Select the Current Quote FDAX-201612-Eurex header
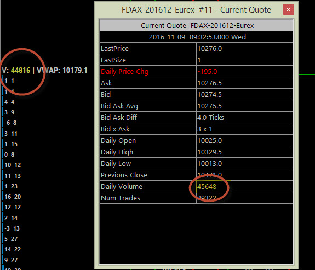Image resolution: width=315 pixels, height=270 pixels. pyautogui.click(x=197, y=26)
